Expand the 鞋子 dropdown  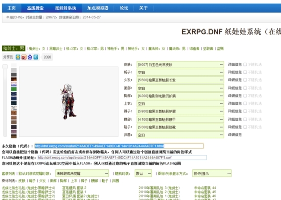click(180, 127)
